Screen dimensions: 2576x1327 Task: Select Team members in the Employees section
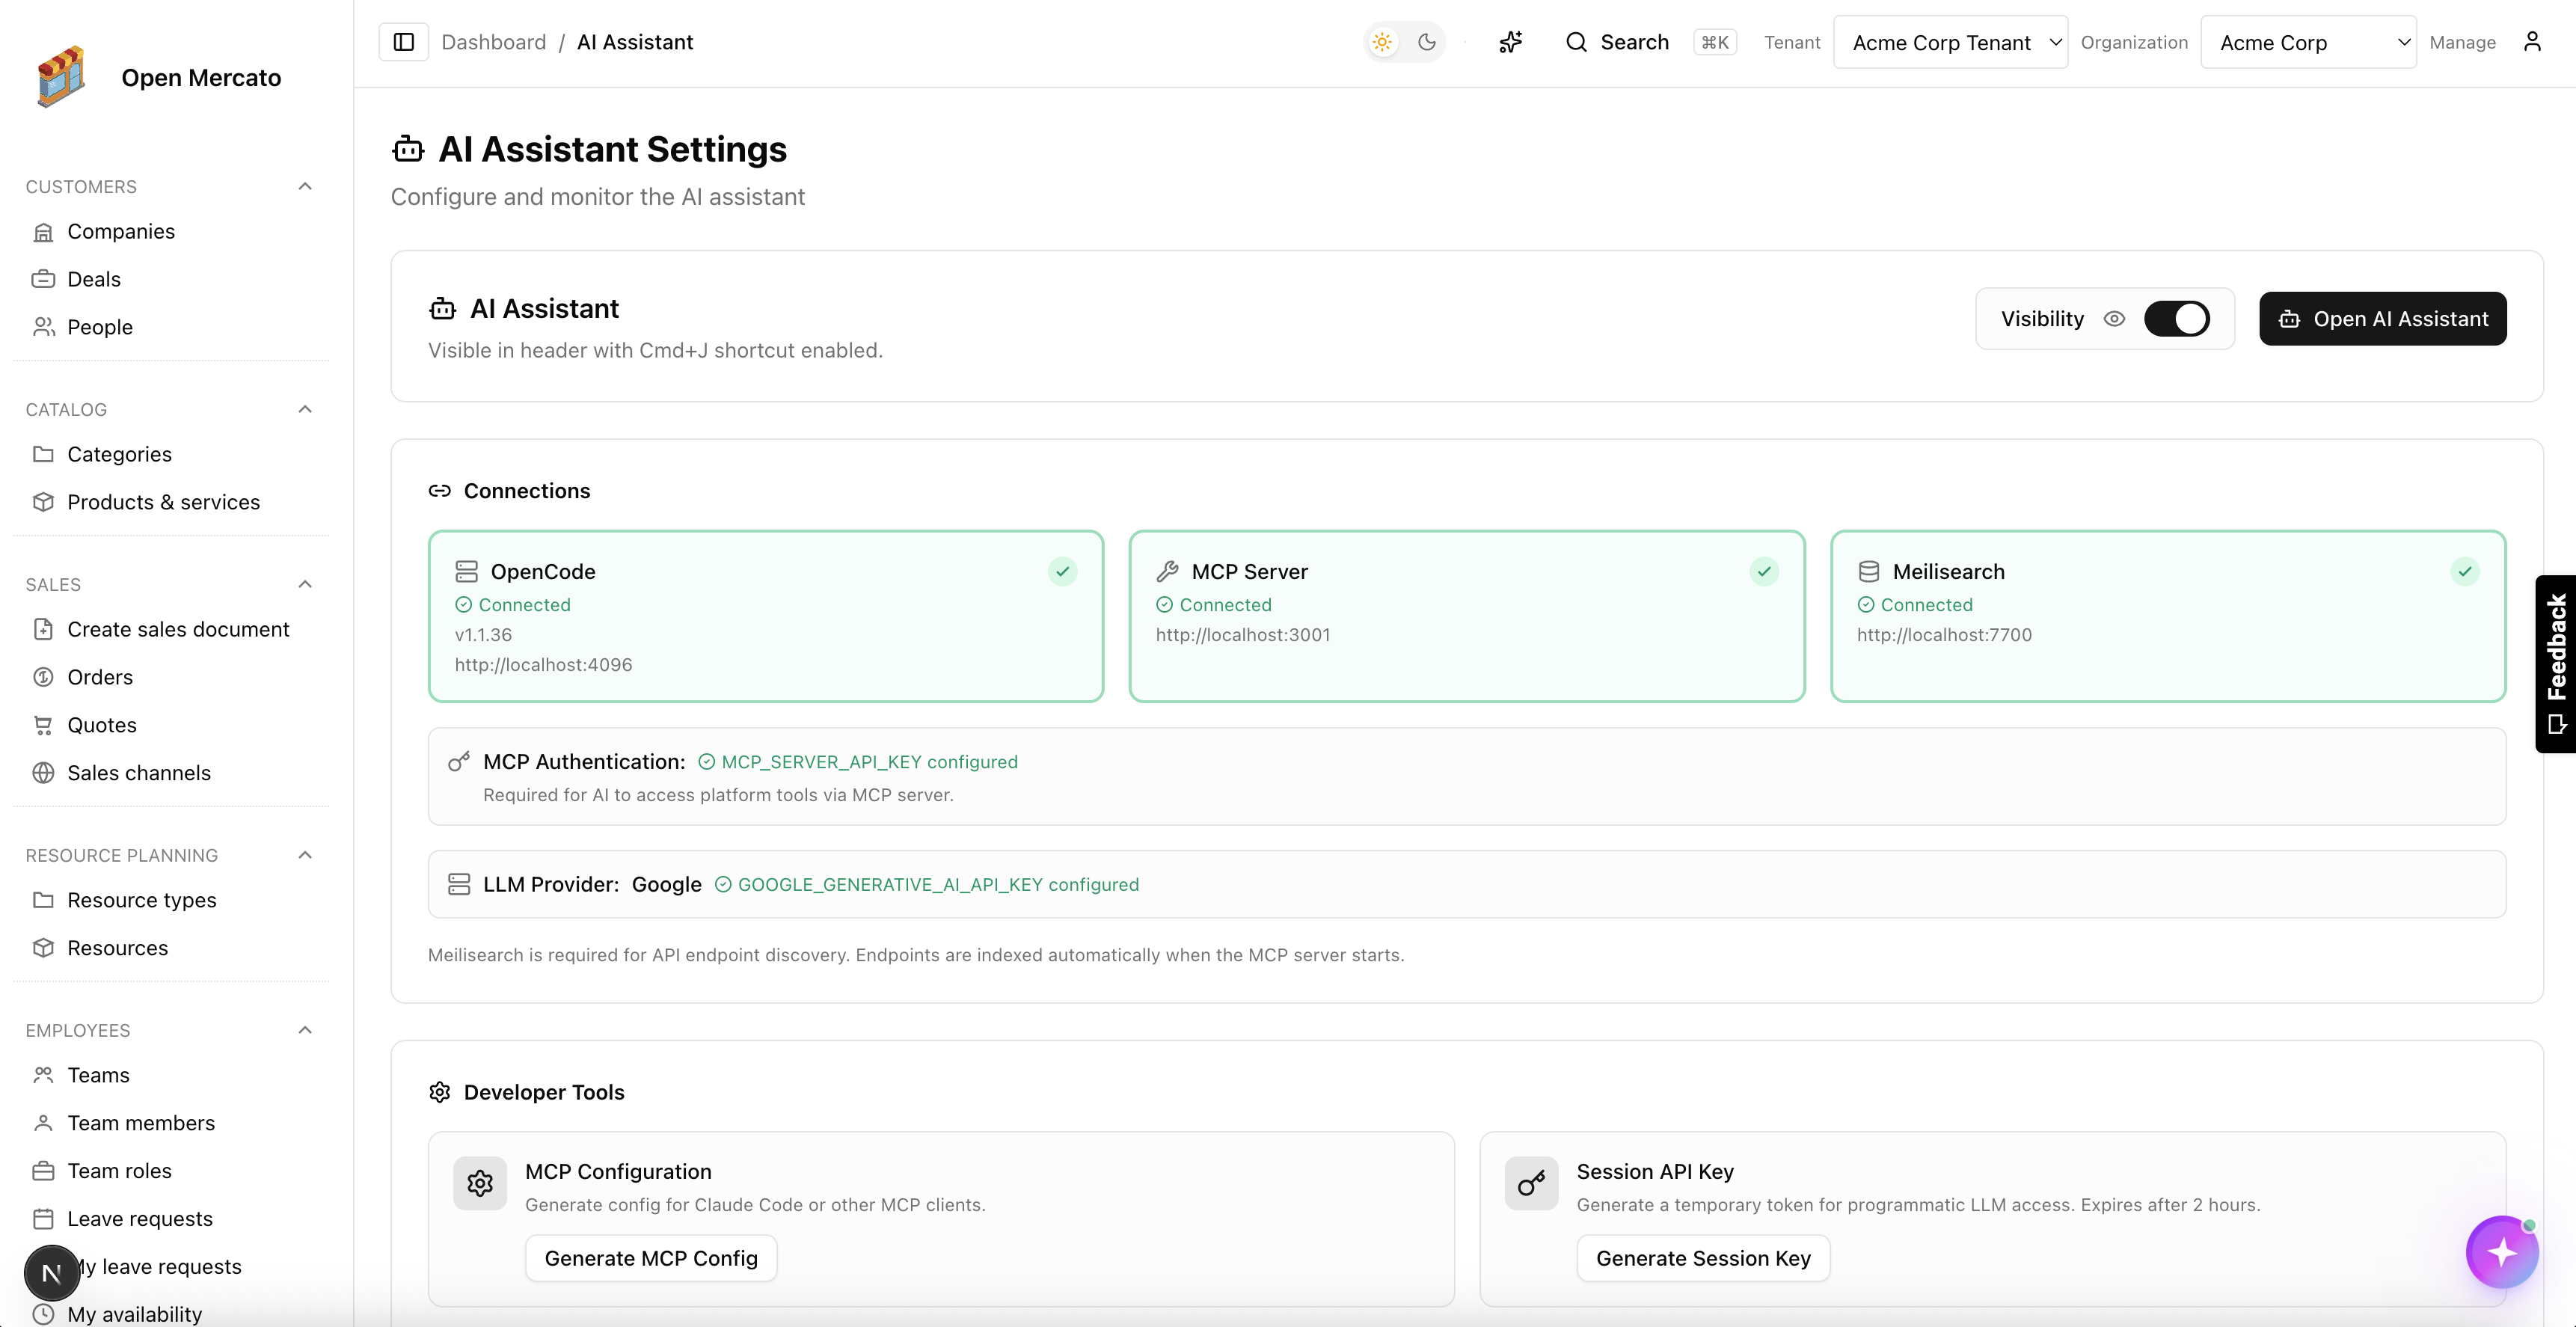point(141,1122)
